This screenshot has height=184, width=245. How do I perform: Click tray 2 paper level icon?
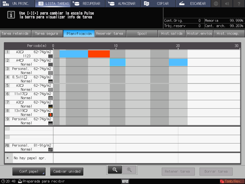(50, 64)
